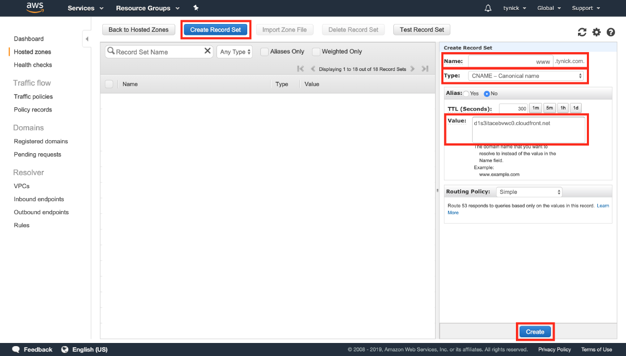Open Health checks in the sidebar
This screenshot has width=626, height=356.
[33, 65]
